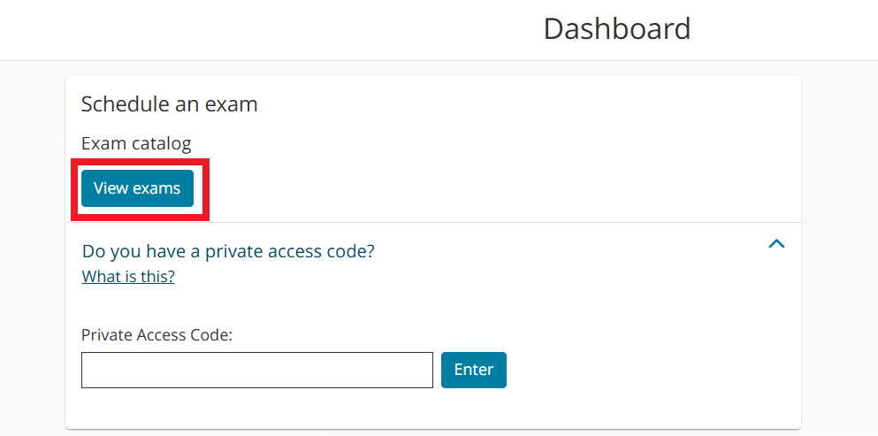Learn about private access codes via the help link
This screenshot has width=878, height=436.
[x=128, y=277]
